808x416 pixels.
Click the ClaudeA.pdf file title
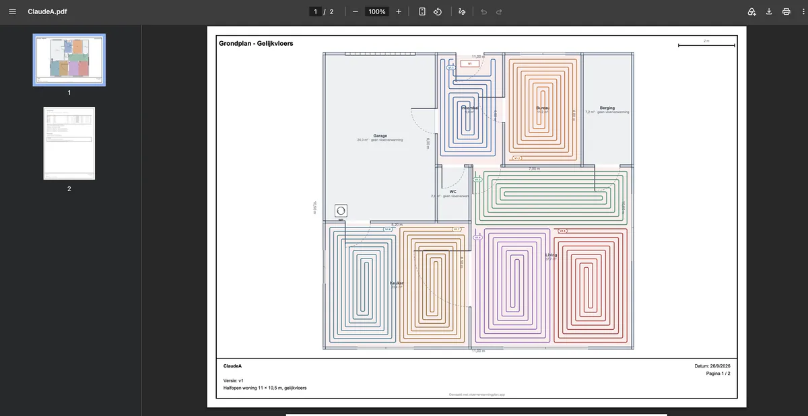(x=47, y=11)
